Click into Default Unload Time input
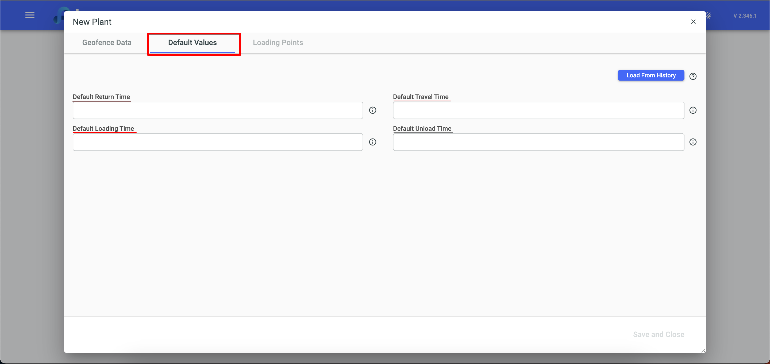770x364 pixels. [x=538, y=142]
